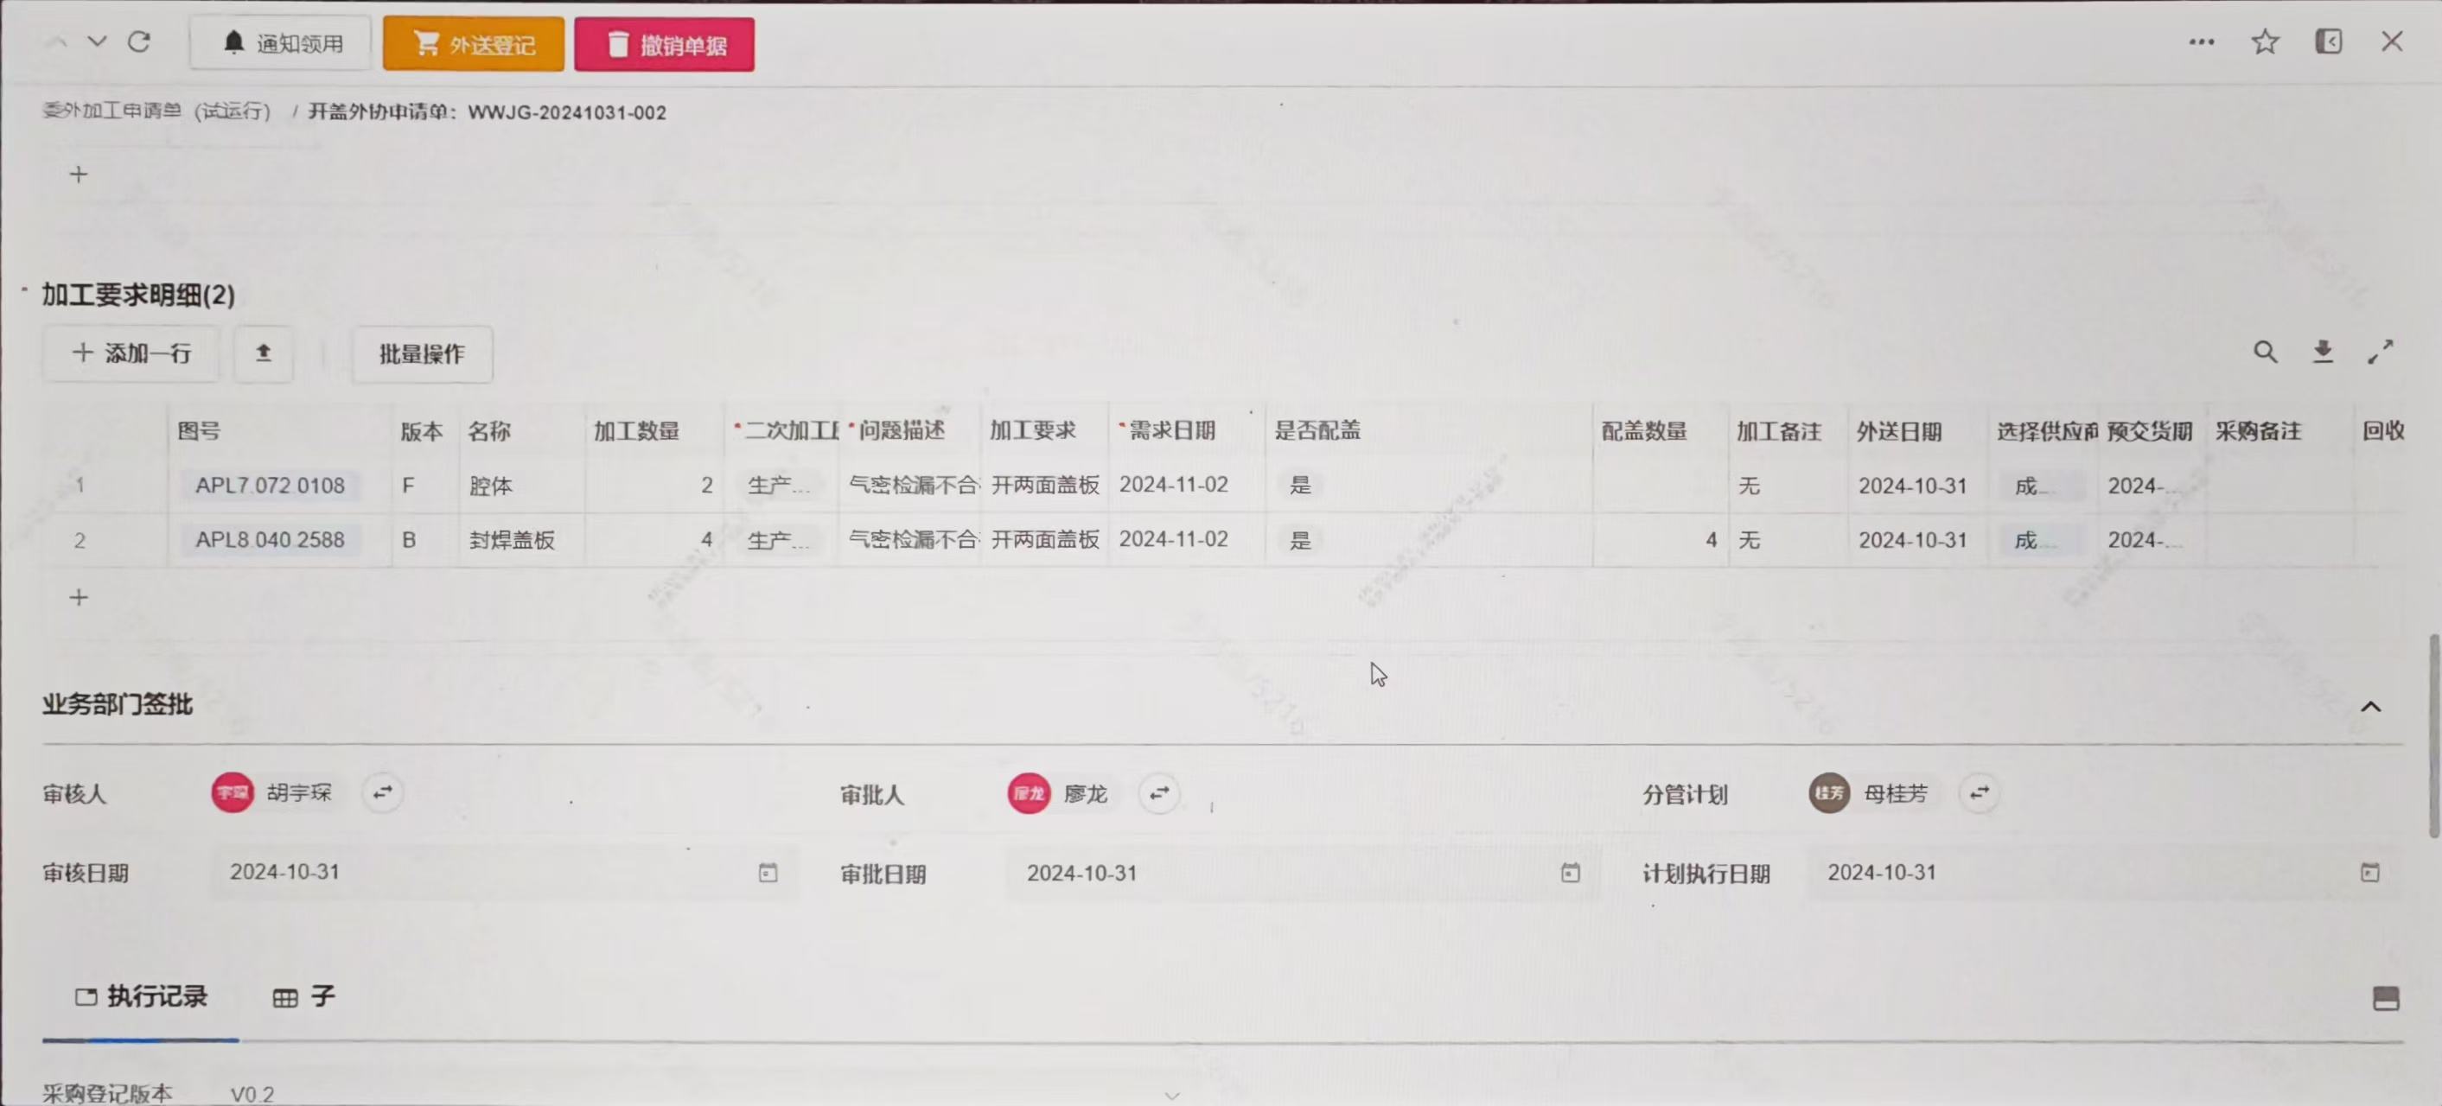The height and width of the screenshot is (1106, 2442).
Task: Click the download export icon above the table
Action: click(x=2323, y=353)
